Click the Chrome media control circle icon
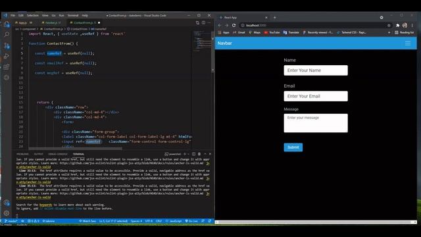The image size is (421, 237). click(382, 18)
